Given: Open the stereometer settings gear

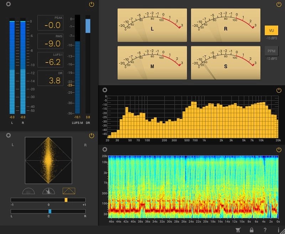Looking at the screenshot, I should click(8, 135).
